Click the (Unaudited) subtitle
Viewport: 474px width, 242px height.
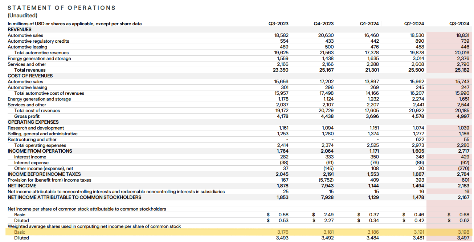(x=23, y=16)
